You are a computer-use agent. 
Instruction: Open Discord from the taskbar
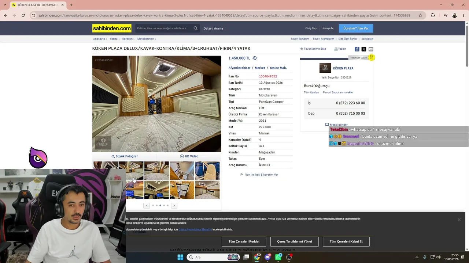pos(267,257)
